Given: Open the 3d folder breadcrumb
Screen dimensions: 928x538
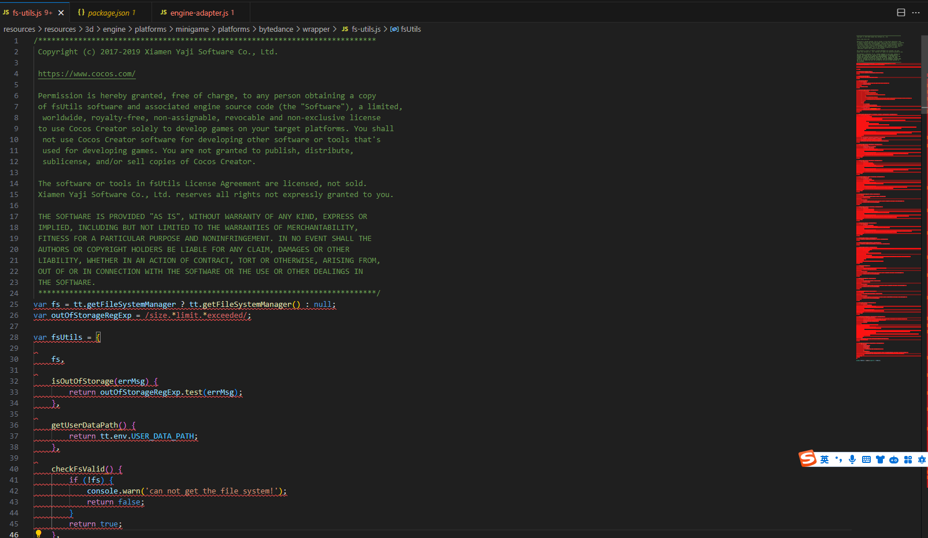Looking at the screenshot, I should pos(89,29).
